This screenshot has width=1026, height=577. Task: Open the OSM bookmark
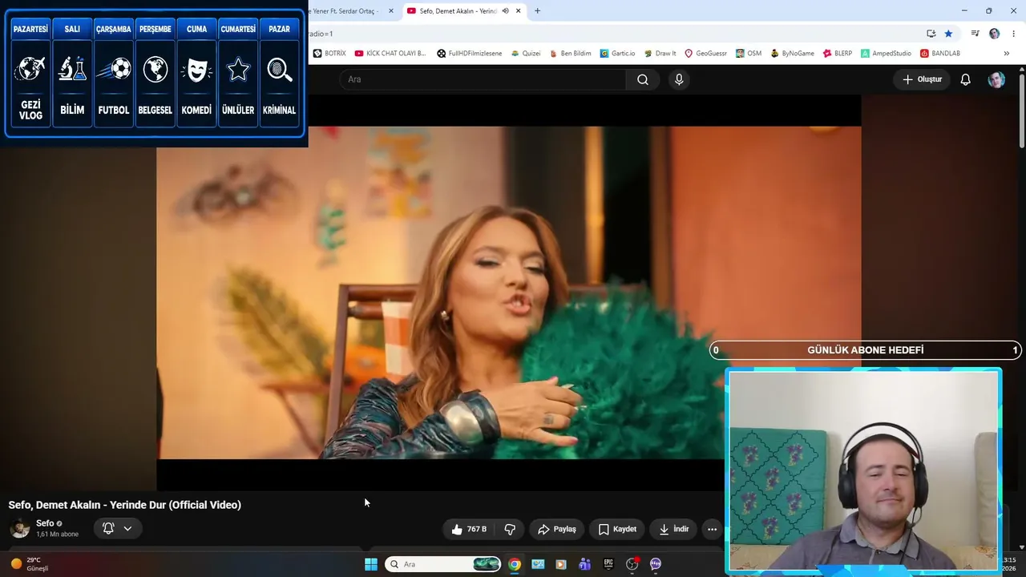tap(748, 54)
